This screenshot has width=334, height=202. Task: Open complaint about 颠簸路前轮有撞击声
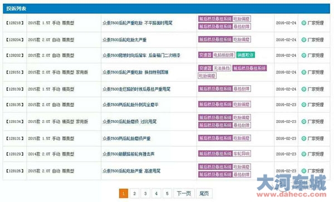(129, 154)
